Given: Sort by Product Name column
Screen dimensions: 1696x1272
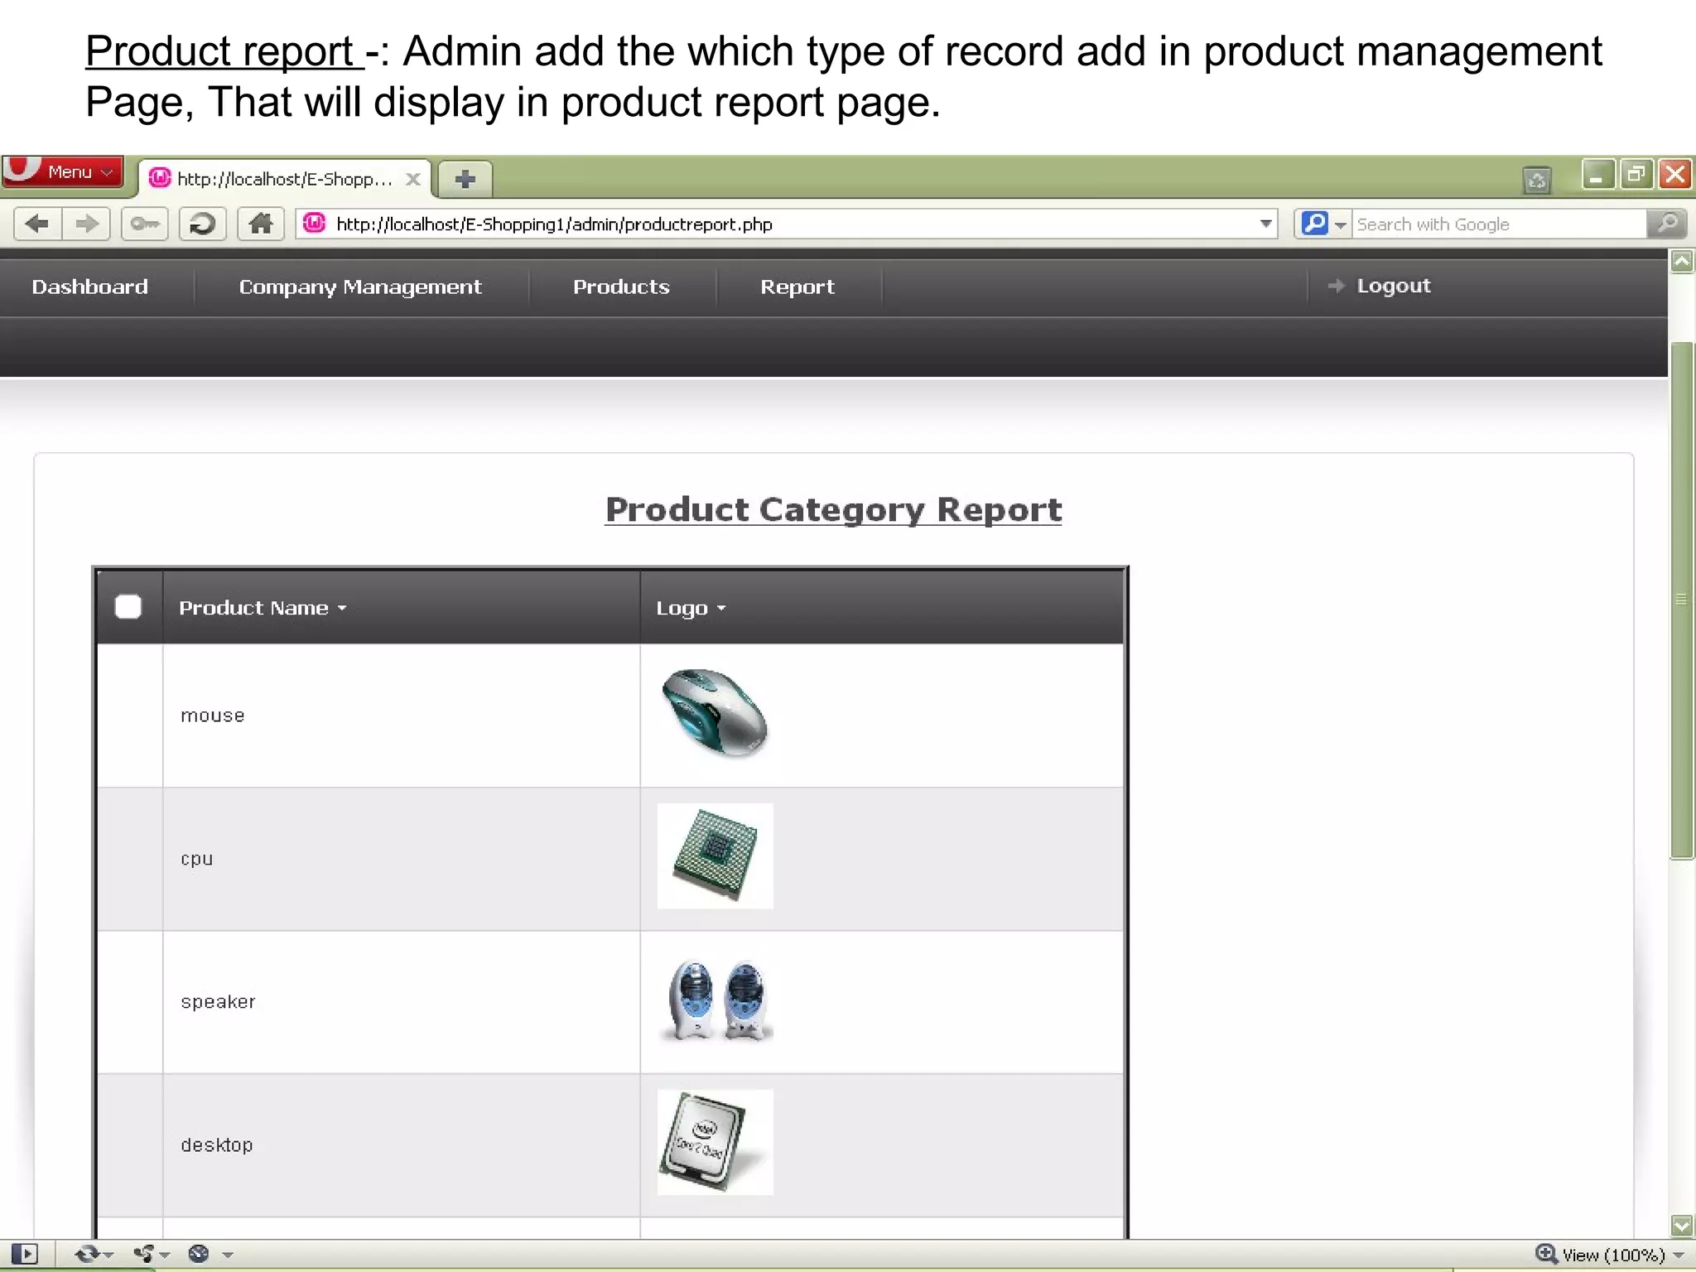Looking at the screenshot, I should tap(263, 608).
